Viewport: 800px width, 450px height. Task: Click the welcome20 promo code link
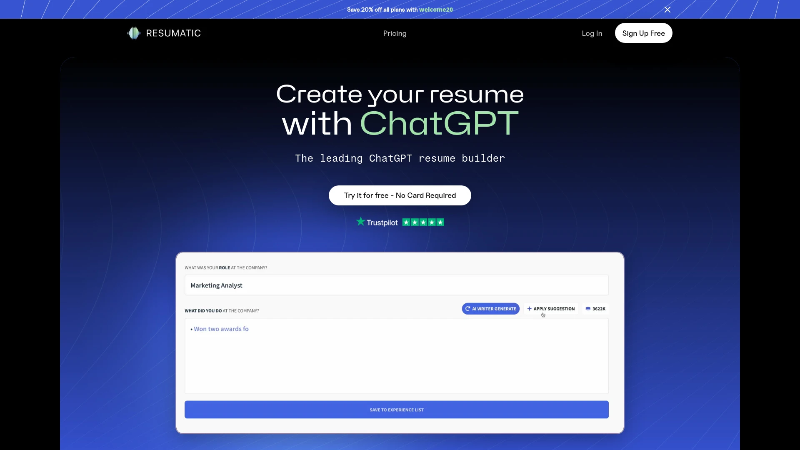(x=436, y=9)
